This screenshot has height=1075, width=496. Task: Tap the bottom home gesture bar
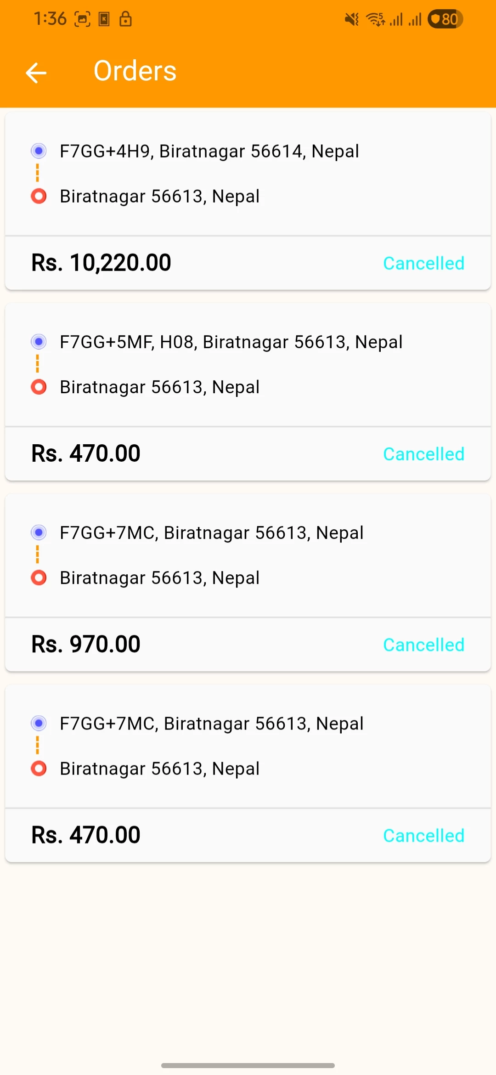[248, 1065]
